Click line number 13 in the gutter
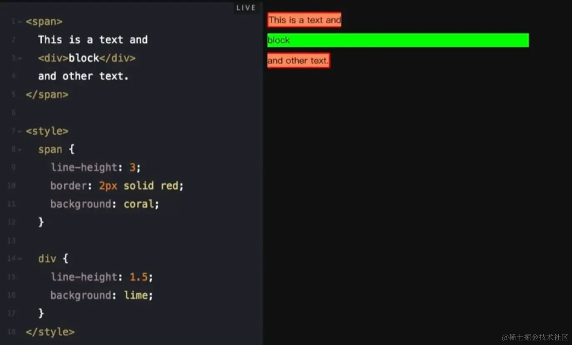This screenshot has width=572, height=345. [x=11, y=241]
